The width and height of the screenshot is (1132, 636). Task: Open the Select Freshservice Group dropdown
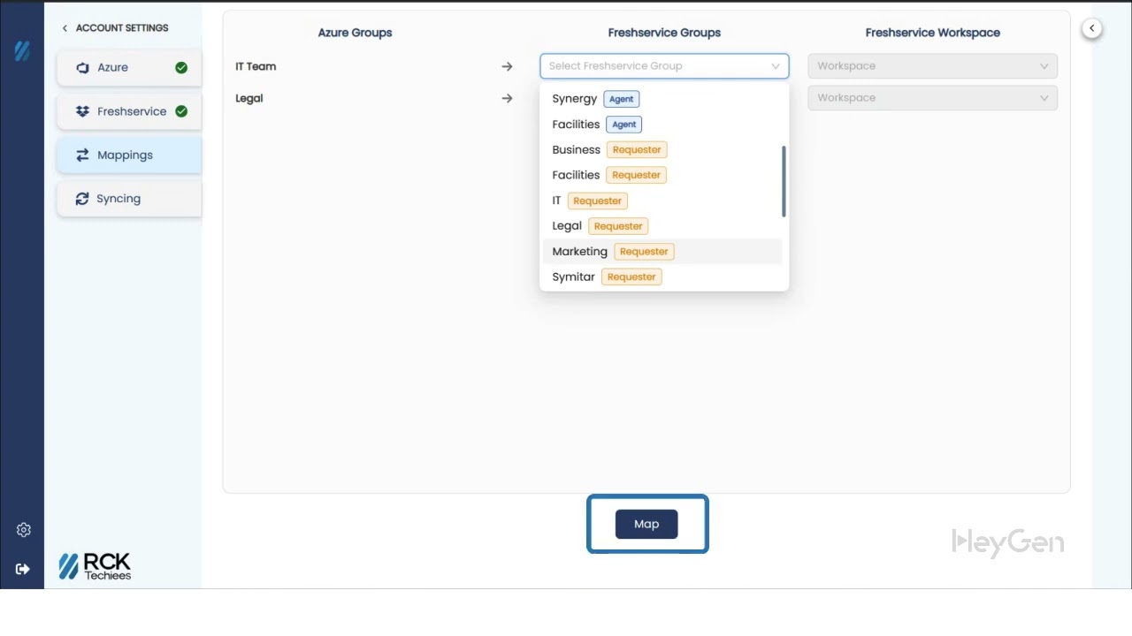664,65
